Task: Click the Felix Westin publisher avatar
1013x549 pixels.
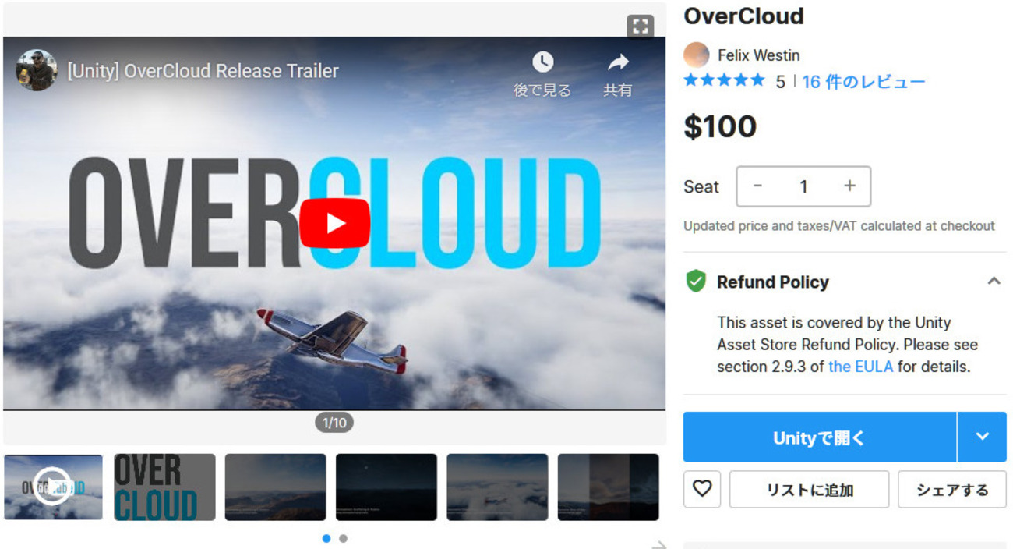Action: tap(696, 55)
